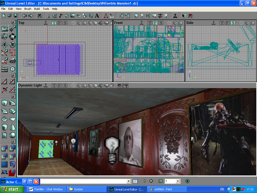Open the grid size dropdown showing 1
This screenshot has height=193, width=257.
click(178, 181)
